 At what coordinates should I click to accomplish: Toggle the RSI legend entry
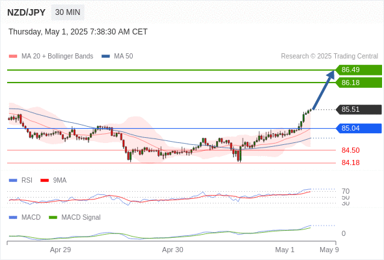pyautogui.click(x=27, y=180)
